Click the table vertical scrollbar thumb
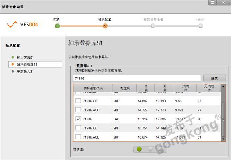The height and width of the screenshot is (160, 231). pos(223,120)
